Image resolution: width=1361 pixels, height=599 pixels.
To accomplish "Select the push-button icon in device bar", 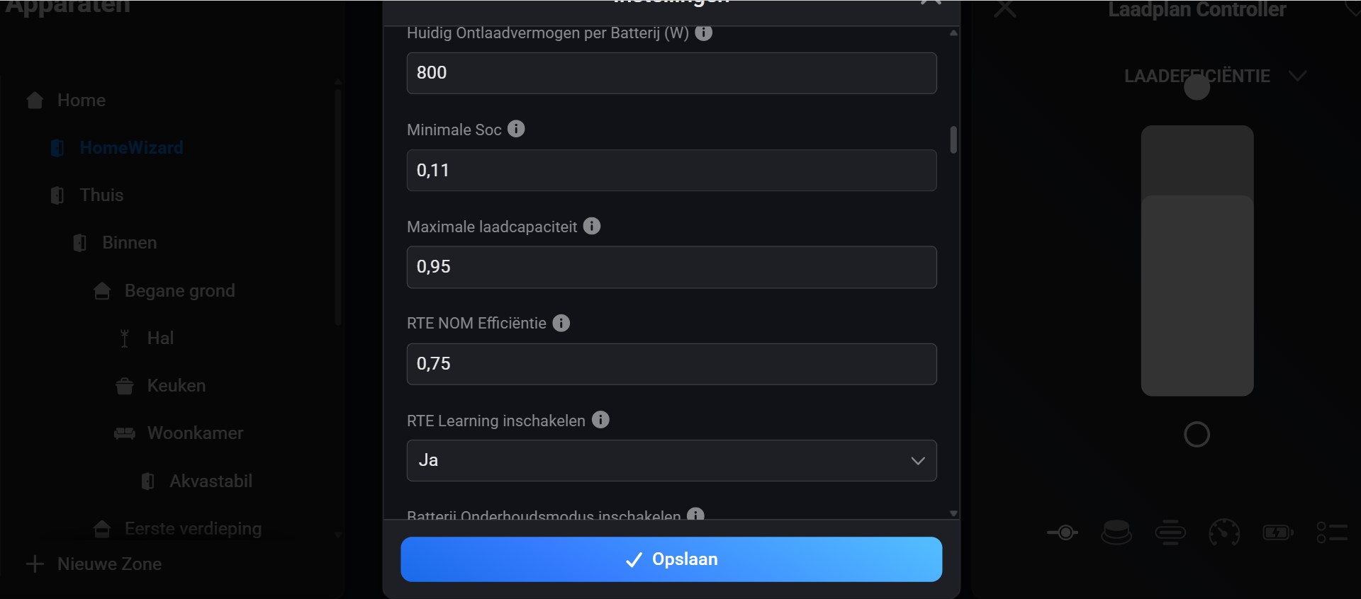I will click(1116, 532).
